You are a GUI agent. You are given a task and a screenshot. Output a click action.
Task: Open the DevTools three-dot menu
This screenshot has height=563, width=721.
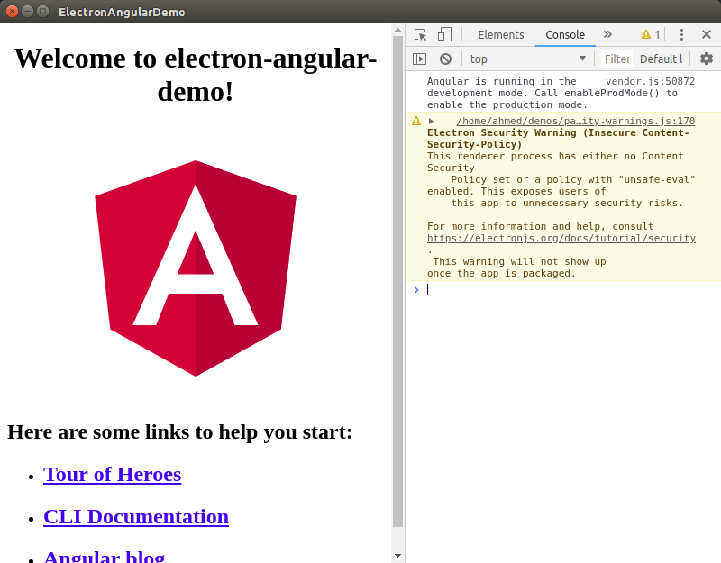click(681, 35)
